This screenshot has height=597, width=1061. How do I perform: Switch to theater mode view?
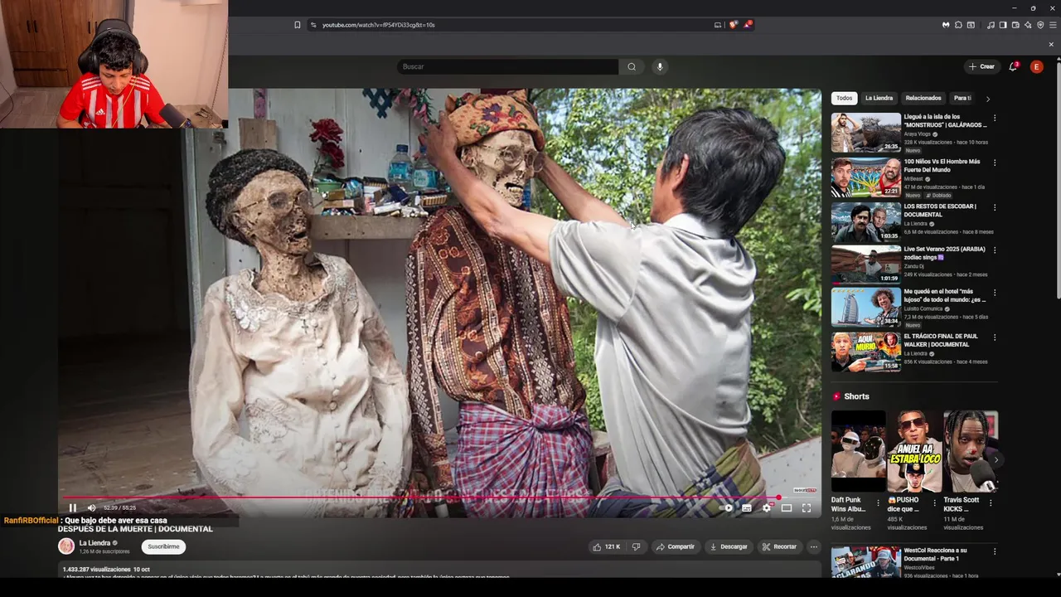coord(787,507)
